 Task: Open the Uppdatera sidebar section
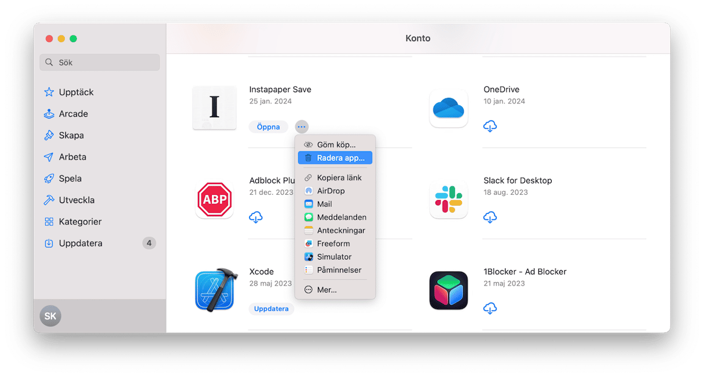pos(100,243)
